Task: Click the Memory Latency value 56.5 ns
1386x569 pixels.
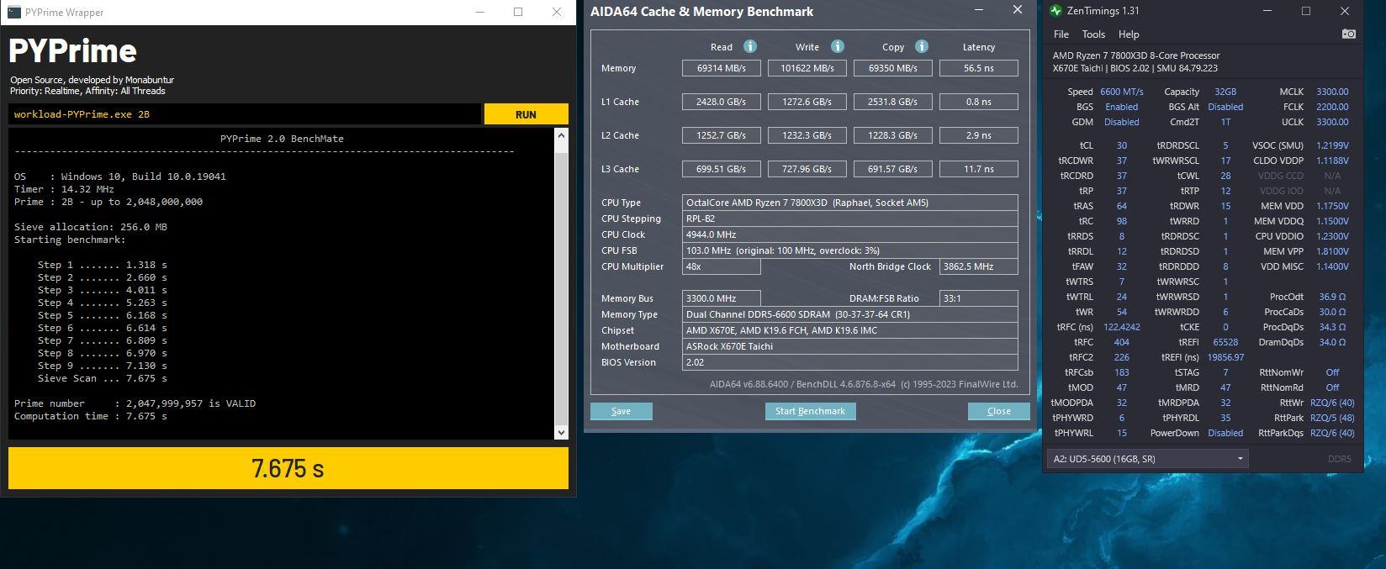Action: [979, 68]
